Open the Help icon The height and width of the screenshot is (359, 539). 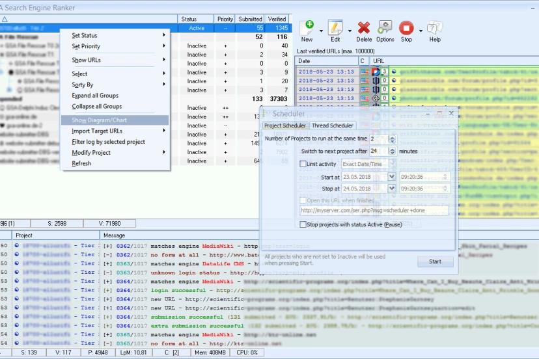click(434, 28)
